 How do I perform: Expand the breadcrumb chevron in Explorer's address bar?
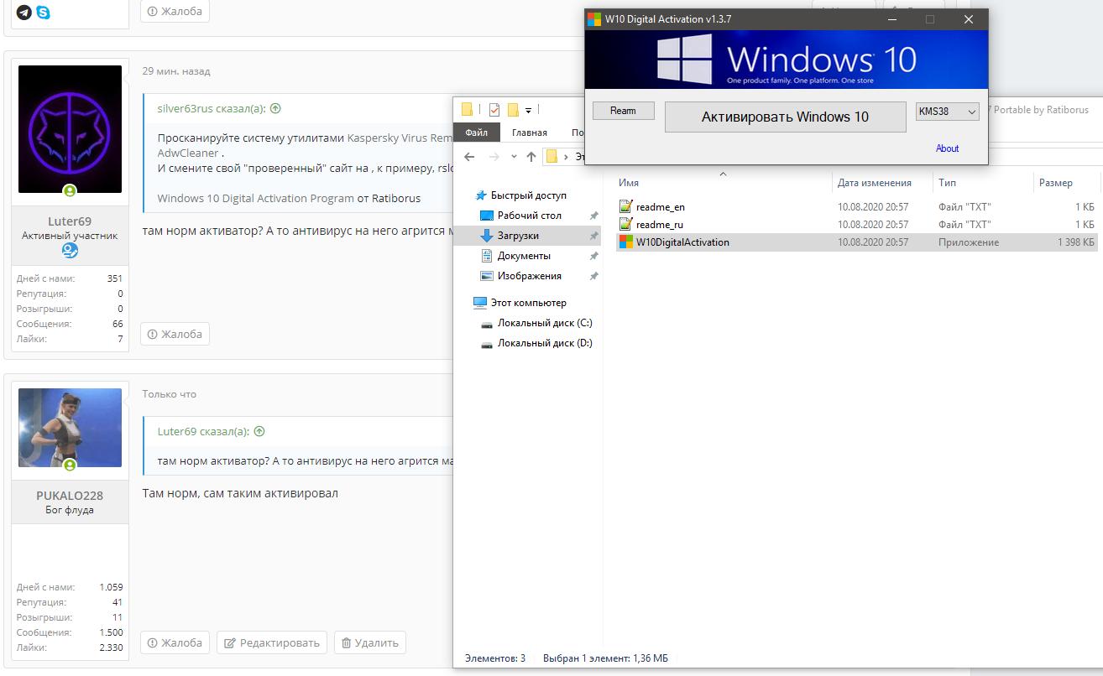[567, 157]
